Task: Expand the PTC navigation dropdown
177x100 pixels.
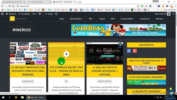Action: pyautogui.click(x=91, y=19)
